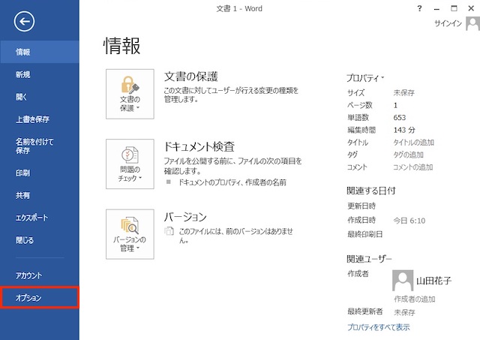Choose 名前を付けて保存 in the sidebar

point(40,146)
